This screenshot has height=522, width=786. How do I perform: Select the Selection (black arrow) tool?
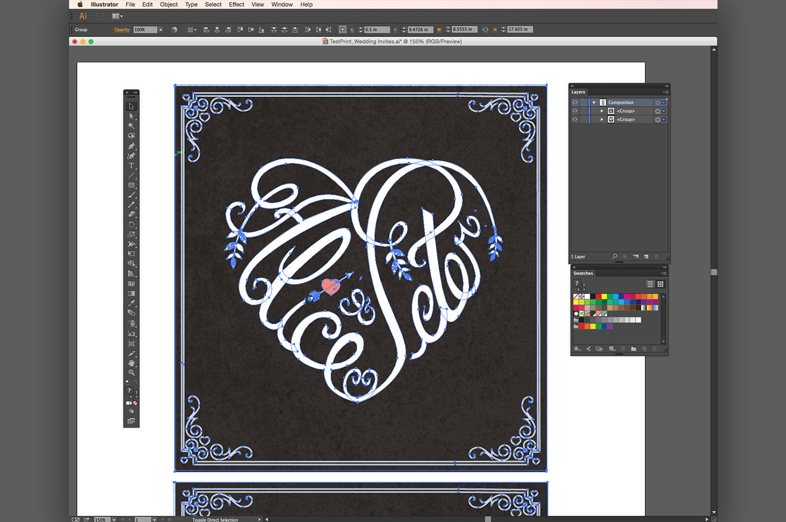coord(131,106)
